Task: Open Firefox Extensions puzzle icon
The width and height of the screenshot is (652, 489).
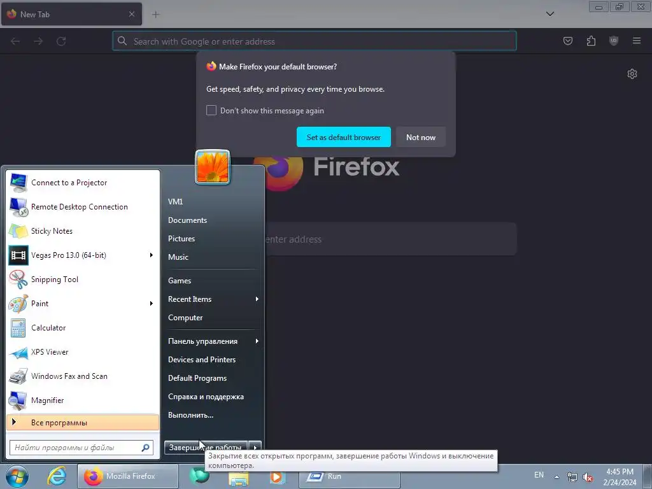Action: click(x=591, y=41)
